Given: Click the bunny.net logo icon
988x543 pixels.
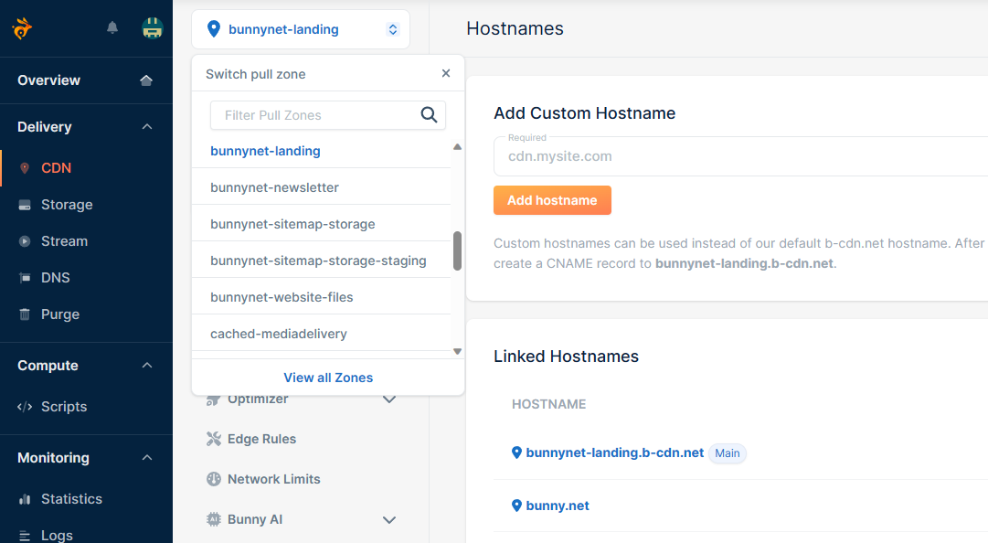Looking at the screenshot, I should point(22,27).
